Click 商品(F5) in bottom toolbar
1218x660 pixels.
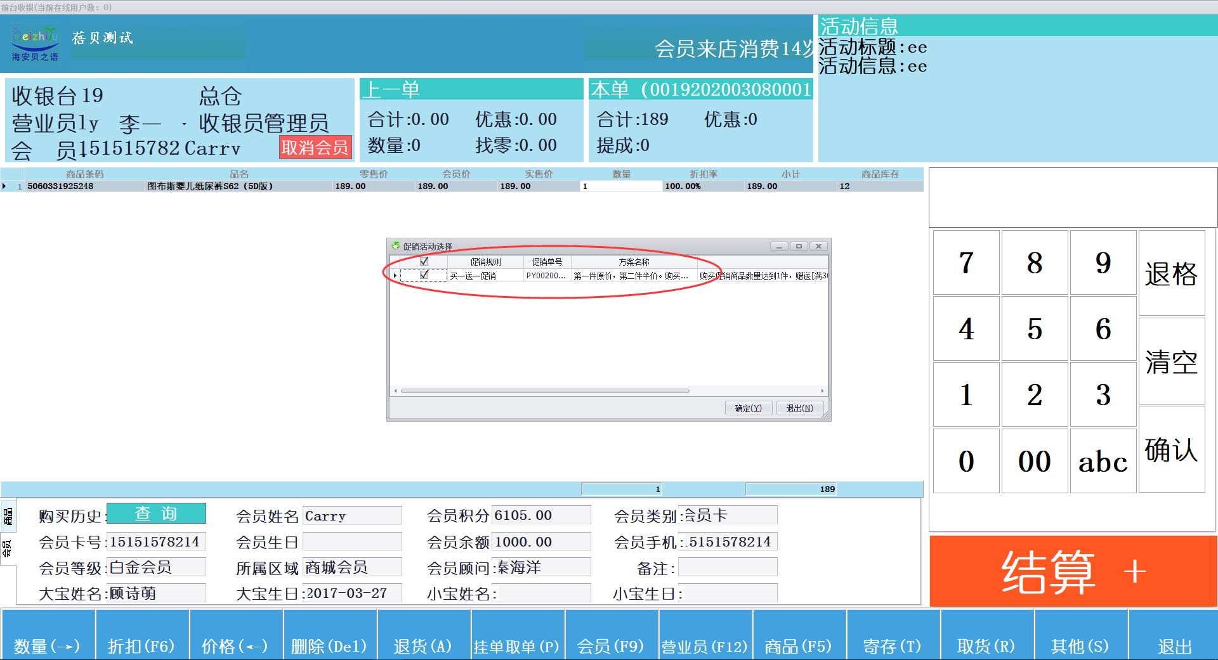click(799, 635)
